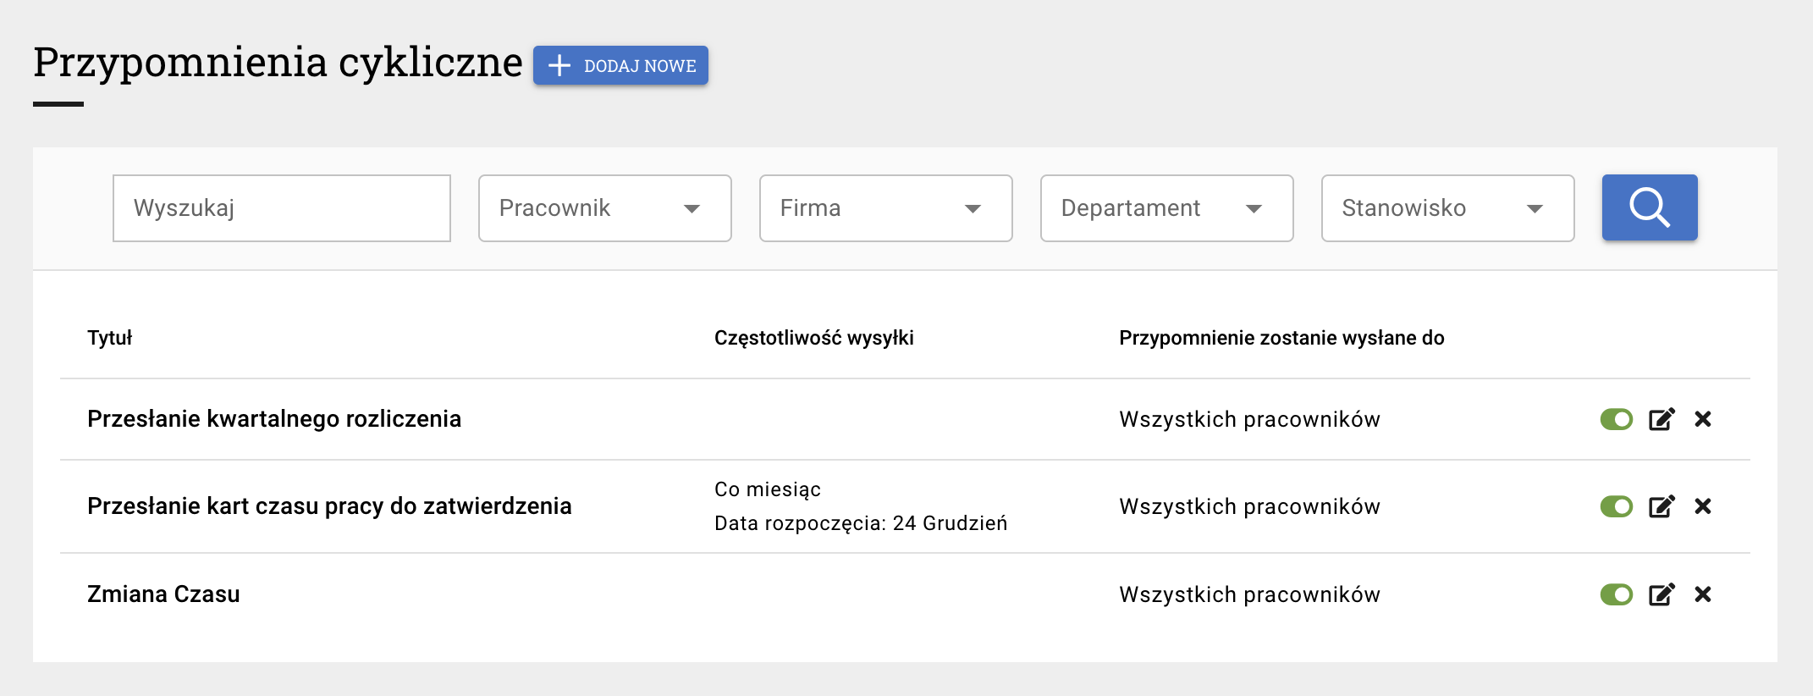The image size is (1813, 696).
Task: Click plus icon on Dodaj Nowe button
Action: click(x=559, y=66)
